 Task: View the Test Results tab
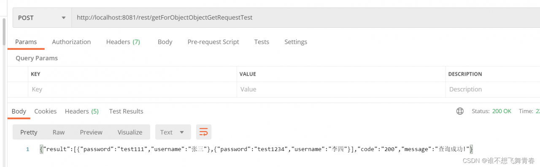[x=126, y=111]
